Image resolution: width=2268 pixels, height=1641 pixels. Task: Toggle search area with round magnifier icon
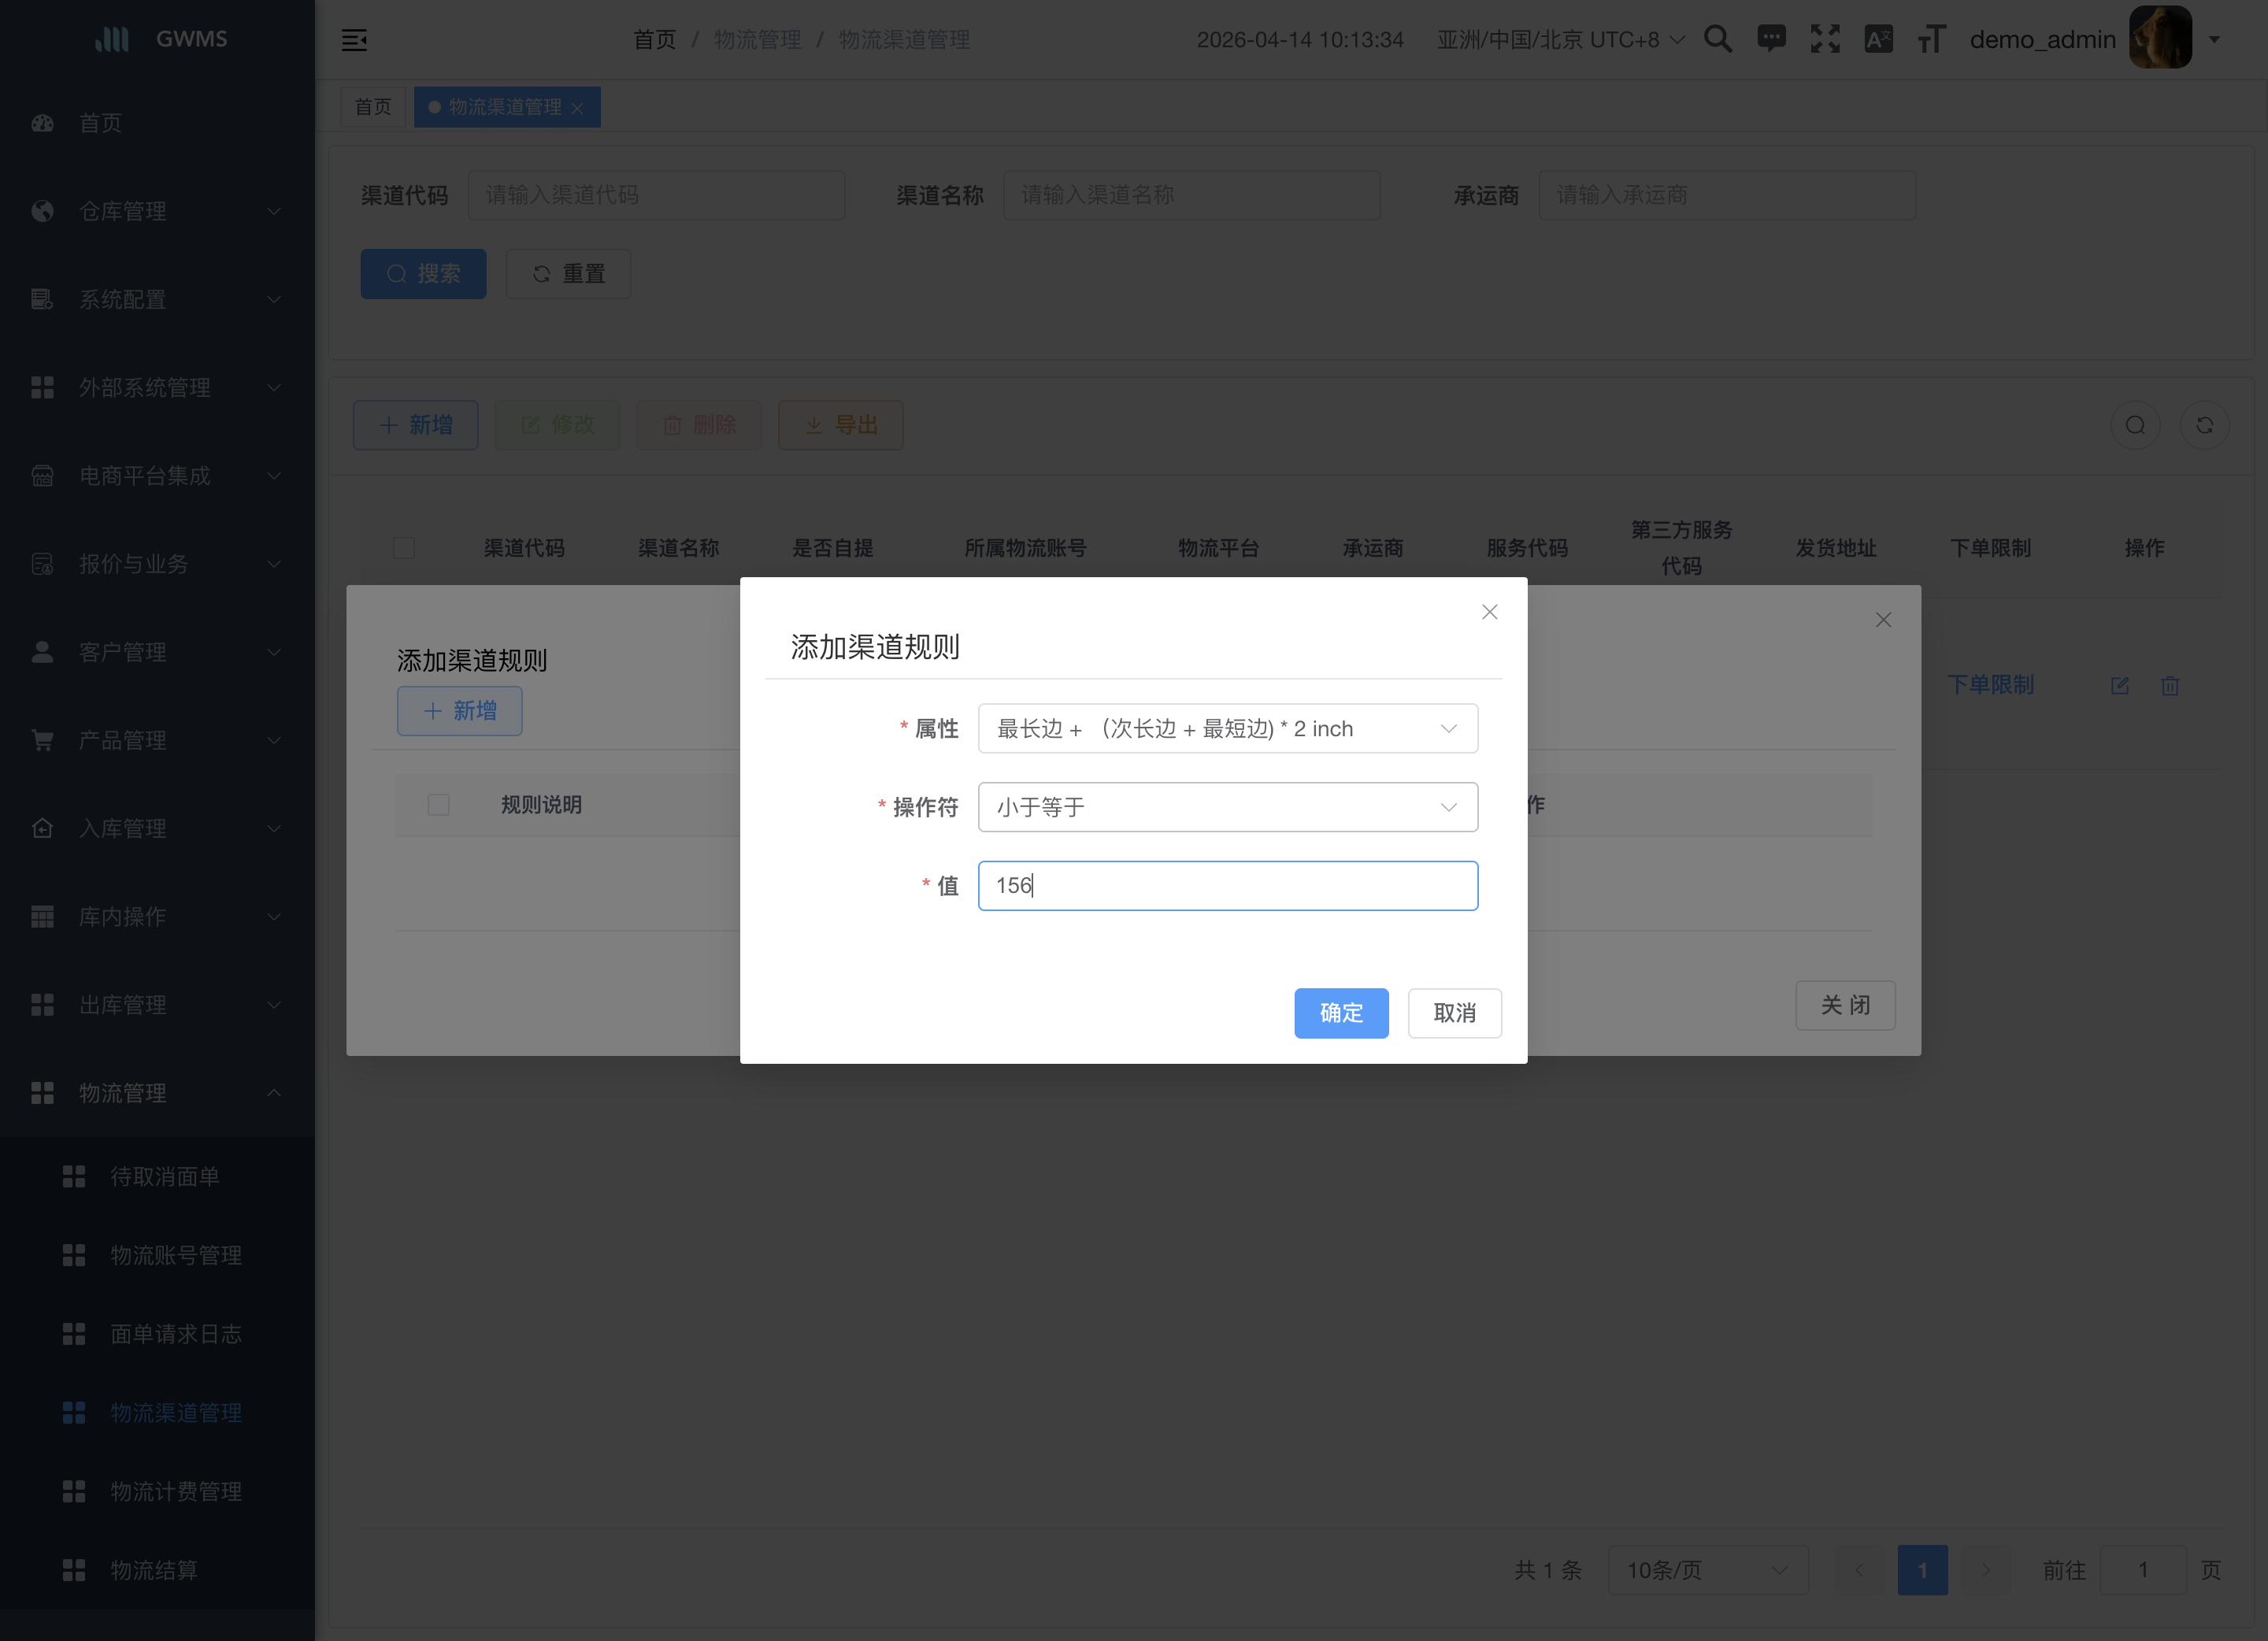[x=2135, y=426]
